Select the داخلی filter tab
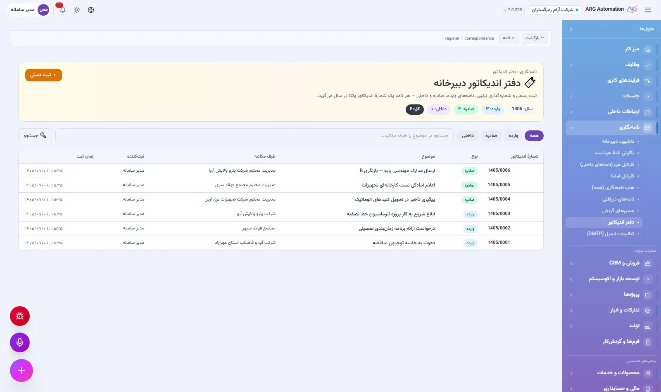Image resolution: width=661 pixels, height=392 pixels. tap(468, 136)
